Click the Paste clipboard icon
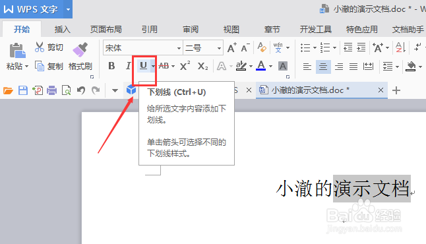Image resolution: width=426 pixels, height=244 pixels. click(17, 51)
